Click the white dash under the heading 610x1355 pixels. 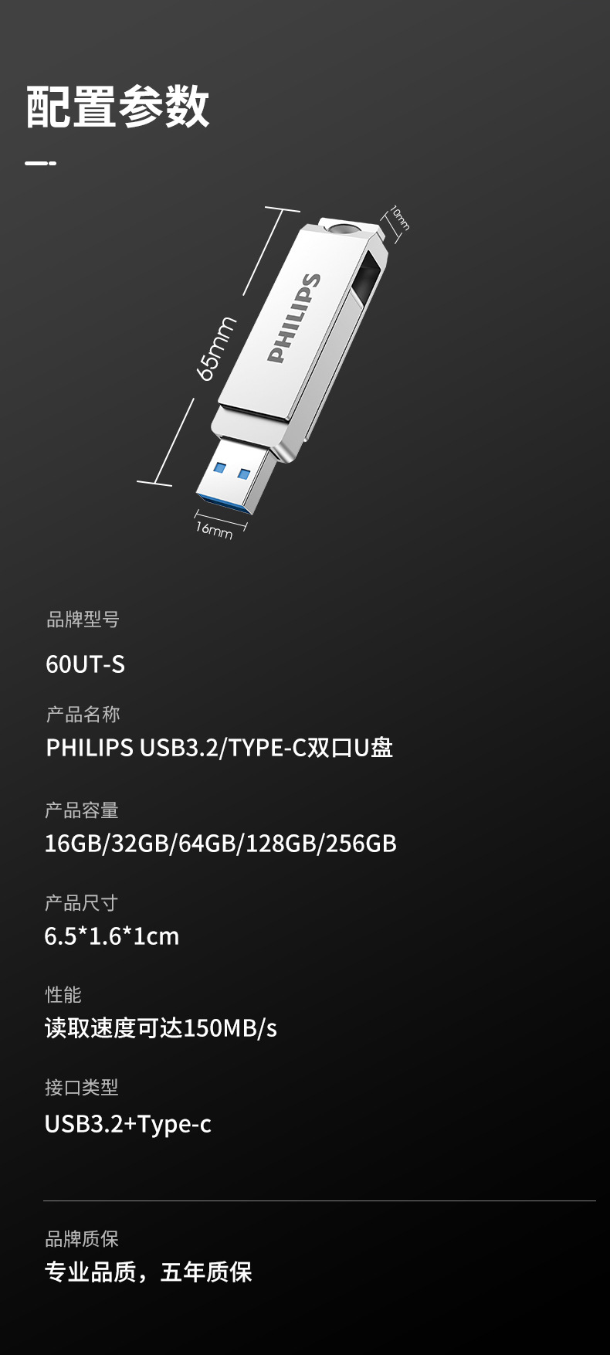coord(40,163)
